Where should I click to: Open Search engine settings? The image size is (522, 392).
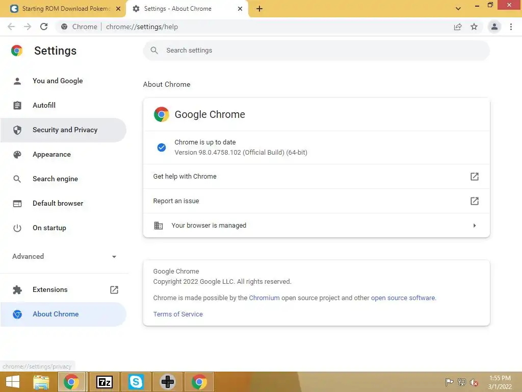point(63,179)
